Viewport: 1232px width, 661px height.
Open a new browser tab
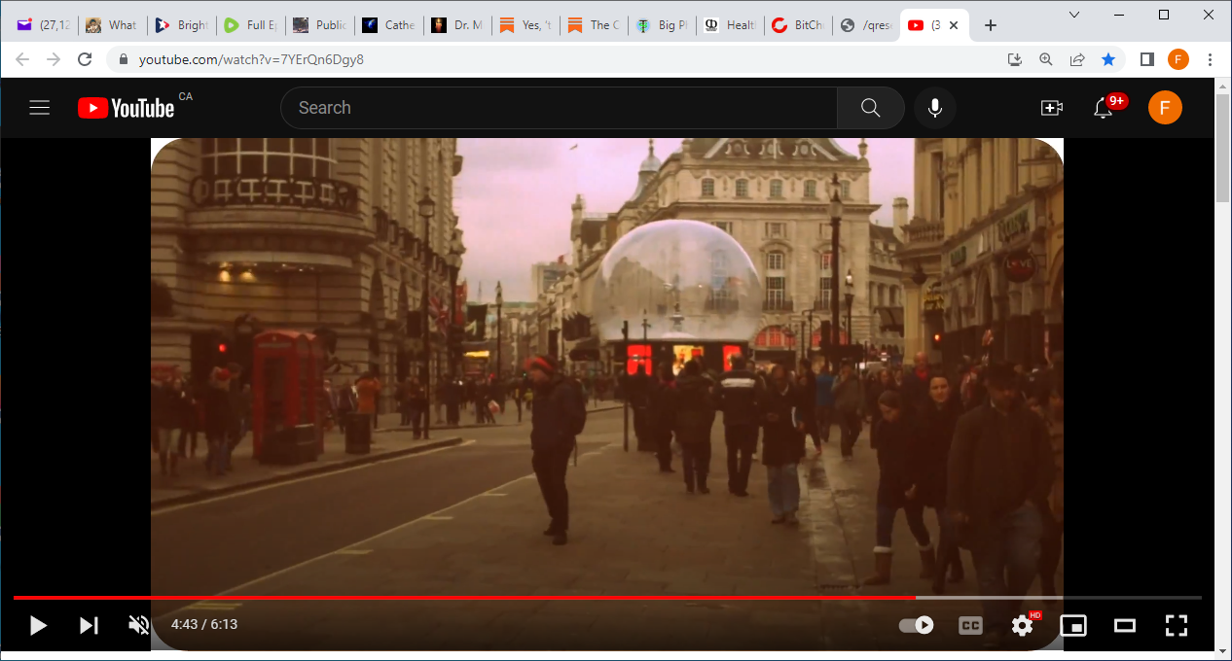(991, 25)
